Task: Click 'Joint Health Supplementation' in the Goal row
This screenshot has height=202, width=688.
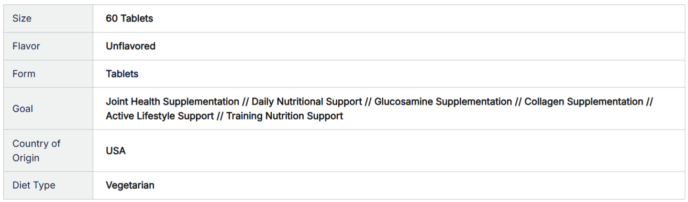Action: tap(172, 102)
